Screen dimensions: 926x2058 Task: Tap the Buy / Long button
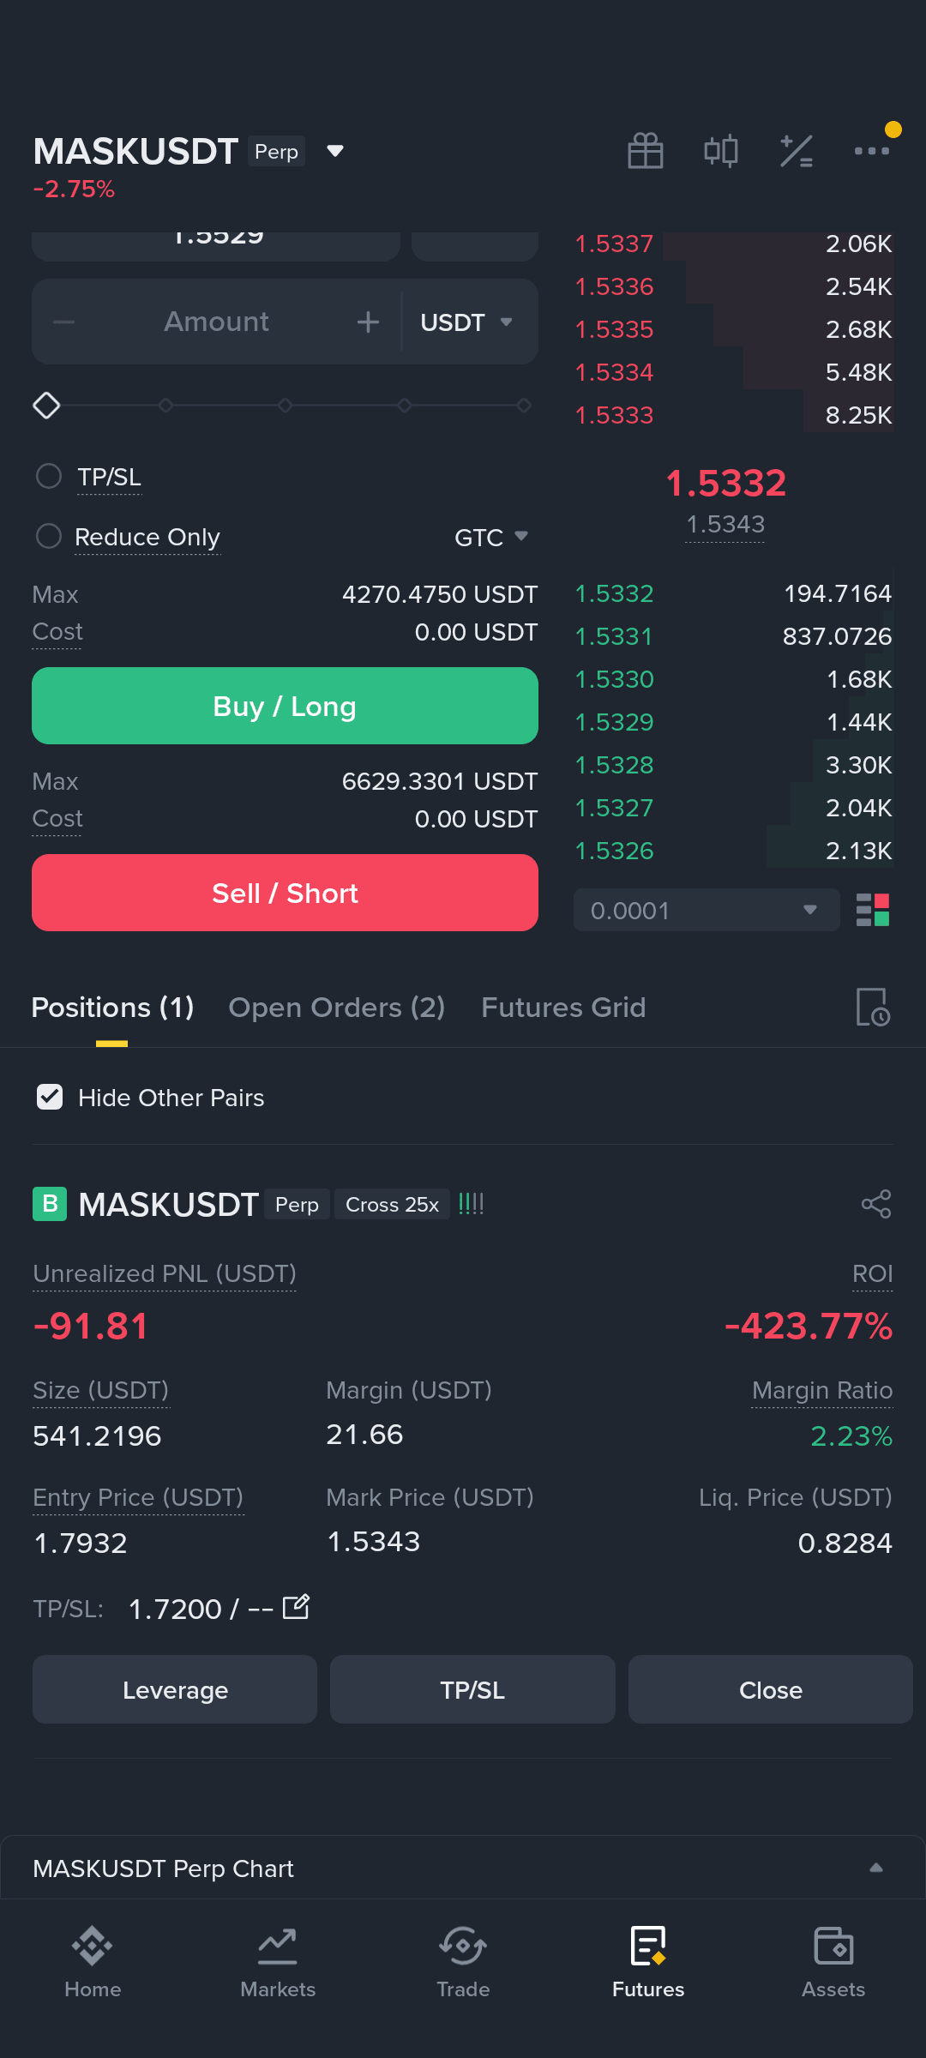click(x=285, y=706)
